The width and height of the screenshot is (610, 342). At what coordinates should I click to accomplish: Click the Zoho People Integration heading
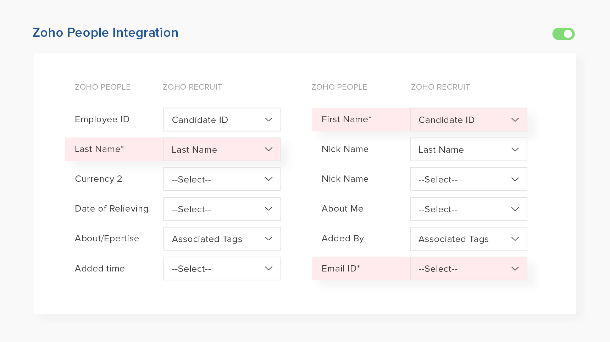click(105, 33)
